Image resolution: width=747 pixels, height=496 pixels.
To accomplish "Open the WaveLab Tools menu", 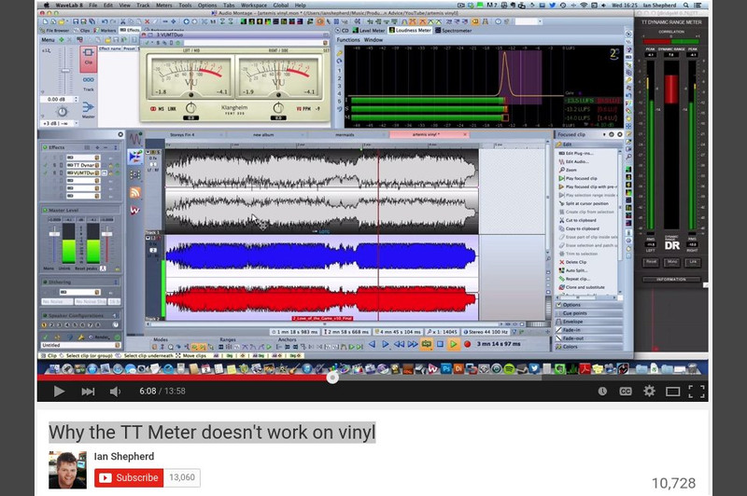I will click(x=185, y=6).
